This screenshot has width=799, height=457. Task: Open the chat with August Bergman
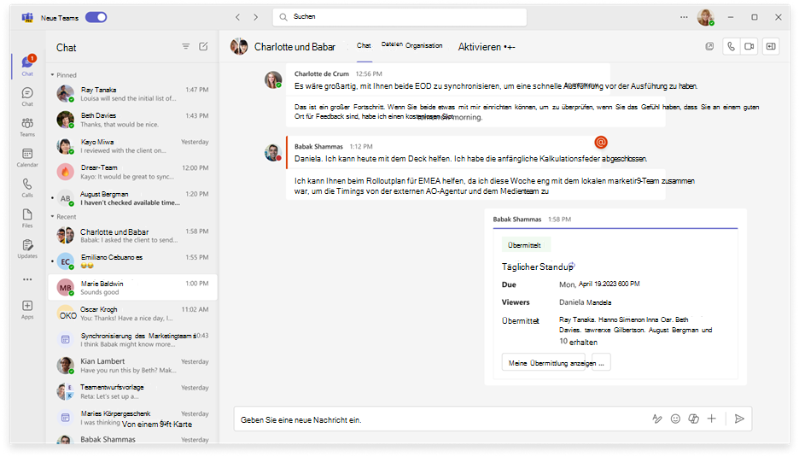pyautogui.click(x=132, y=198)
